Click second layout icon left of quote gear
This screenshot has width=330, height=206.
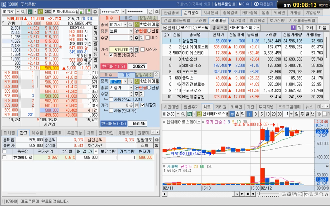(88, 11)
